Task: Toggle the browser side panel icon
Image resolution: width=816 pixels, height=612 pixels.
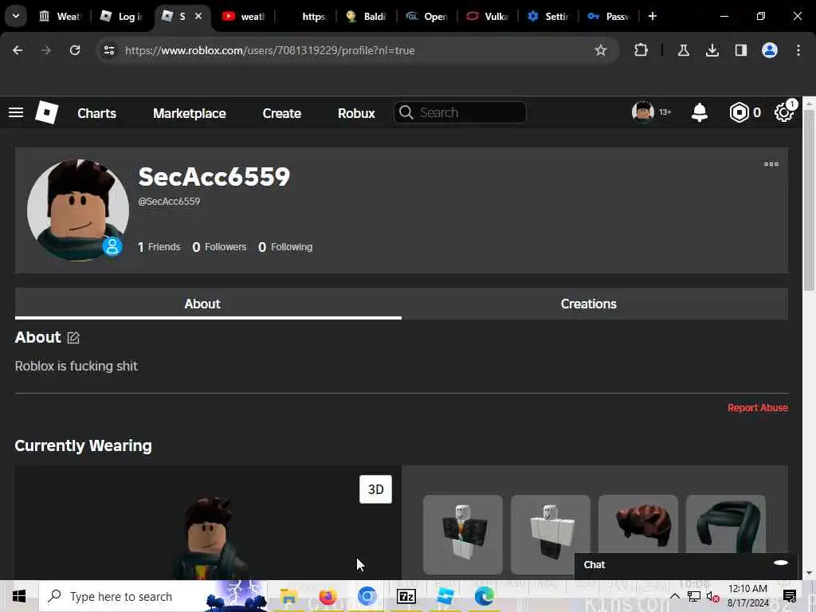Action: (740, 50)
